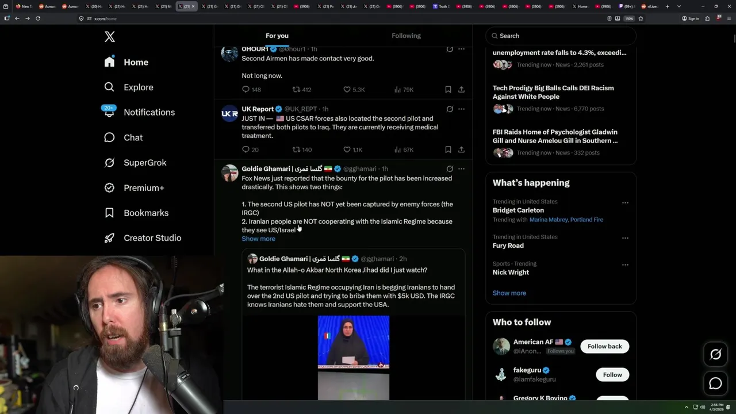Open more options on 0HOUR1 post
The height and width of the screenshot is (414, 736).
pos(461,49)
